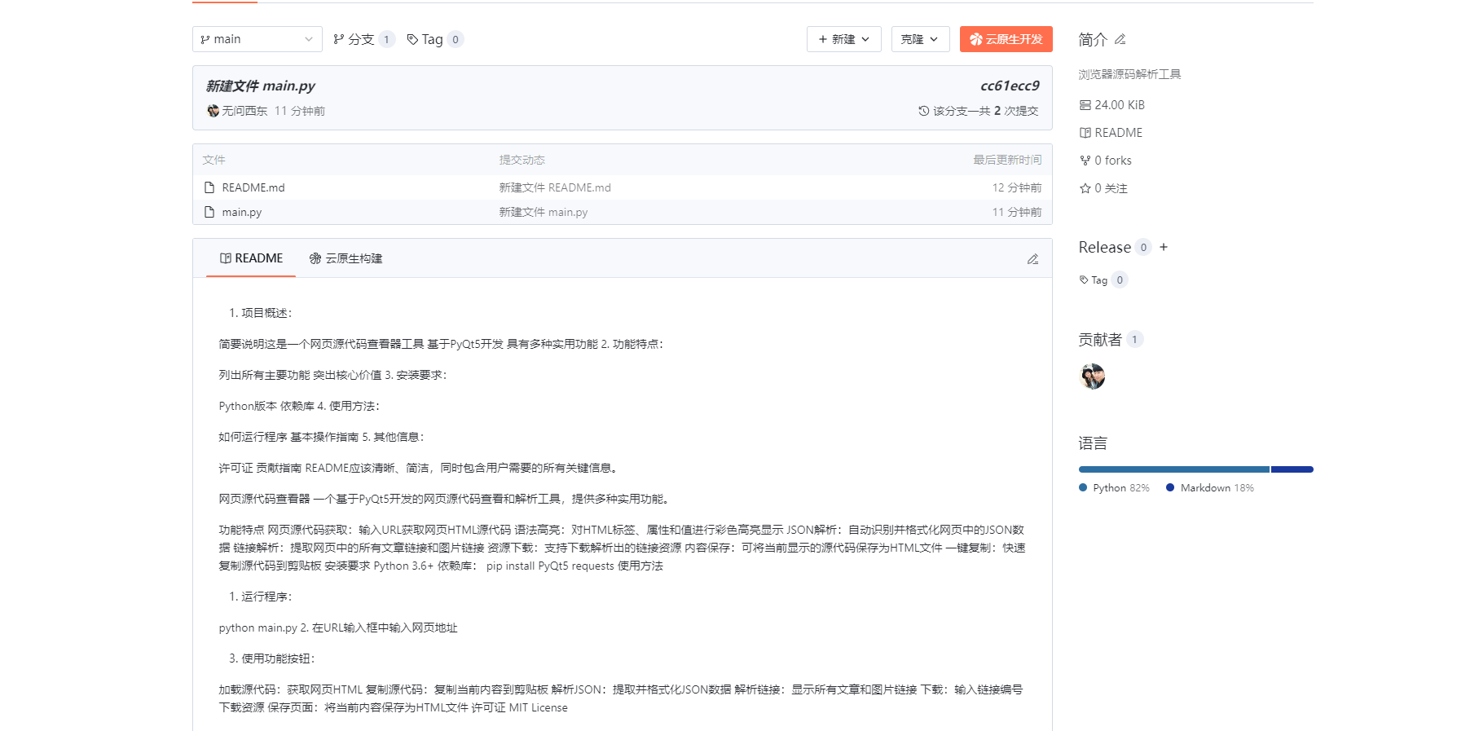Click the 11 分钟前 timestamp for main.py row

coord(1017,212)
